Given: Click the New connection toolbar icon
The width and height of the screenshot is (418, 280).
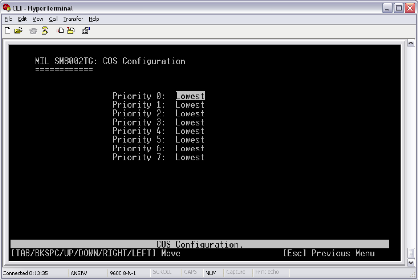Looking at the screenshot, I should (x=7, y=31).
